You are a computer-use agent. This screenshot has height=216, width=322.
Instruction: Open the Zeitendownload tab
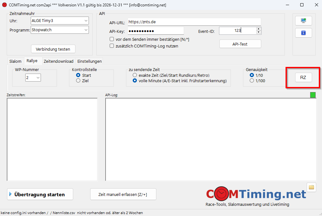pos(59,61)
